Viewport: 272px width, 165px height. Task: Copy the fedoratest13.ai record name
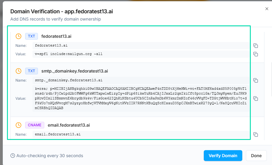click(256, 46)
